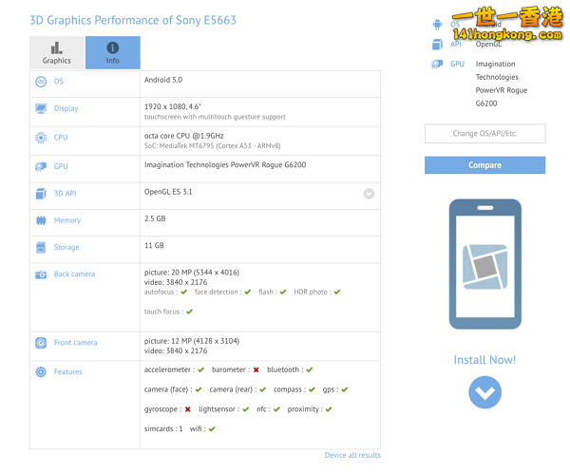This screenshot has height=473, width=570.
Task: Click the Storage disk icon
Action: click(41, 248)
